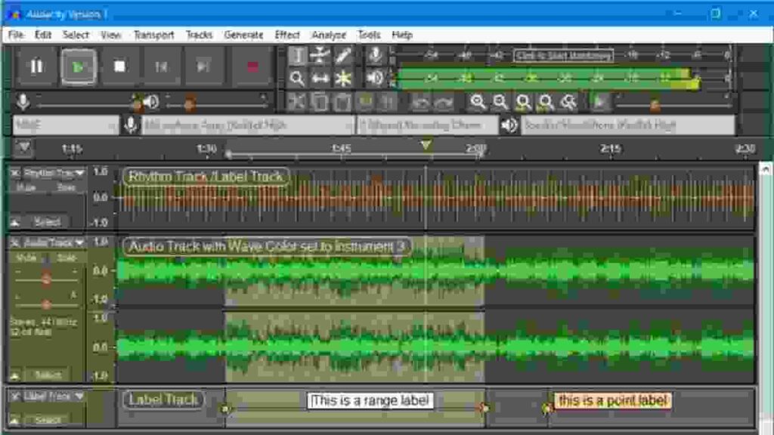
Task: Click the Audio Track gain slider
Action: (46, 279)
